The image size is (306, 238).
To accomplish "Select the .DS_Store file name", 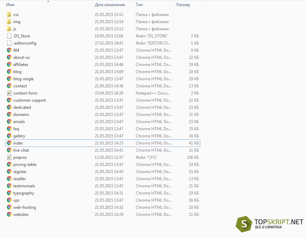I will (21, 36).
